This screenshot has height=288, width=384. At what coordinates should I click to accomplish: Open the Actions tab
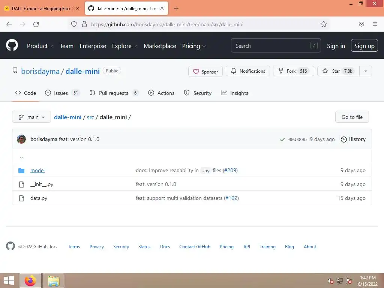(161, 93)
